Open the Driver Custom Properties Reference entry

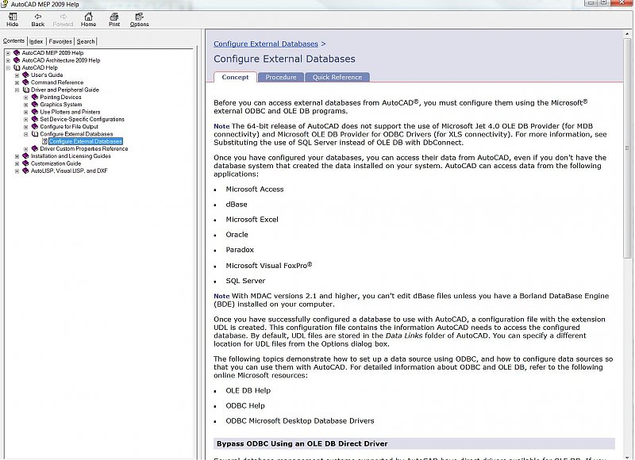pos(84,148)
